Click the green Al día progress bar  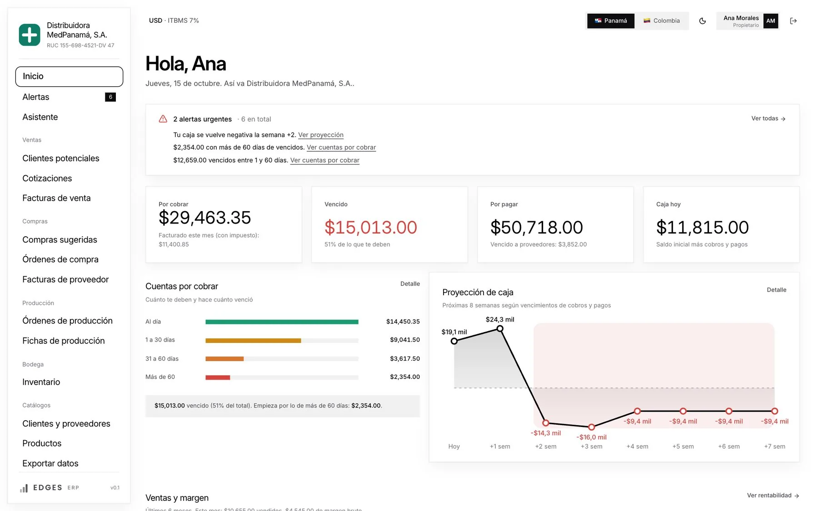[282, 322]
